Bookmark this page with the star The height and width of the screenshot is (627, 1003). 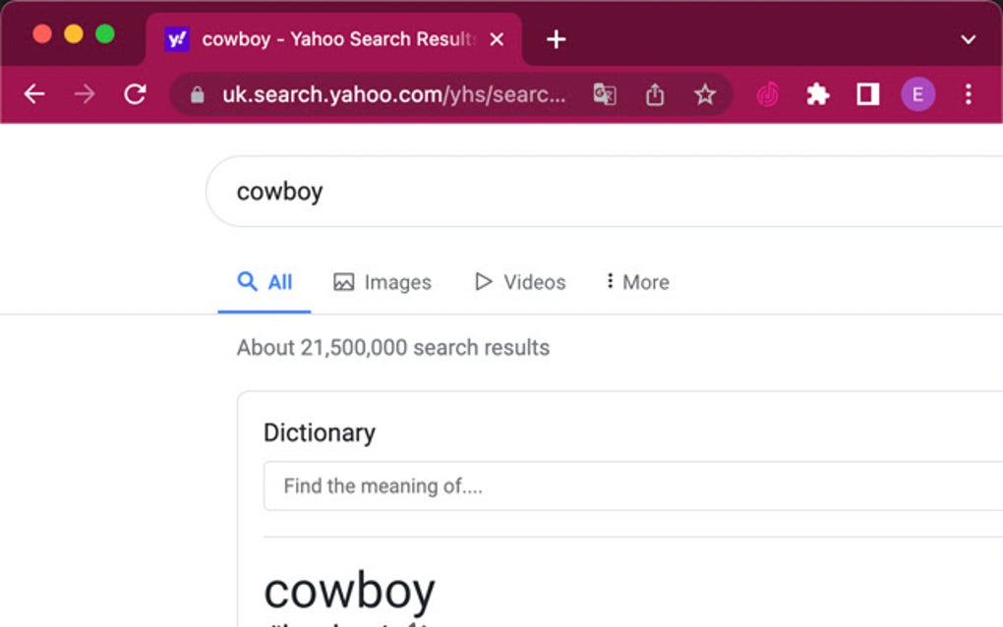coord(705,94)
